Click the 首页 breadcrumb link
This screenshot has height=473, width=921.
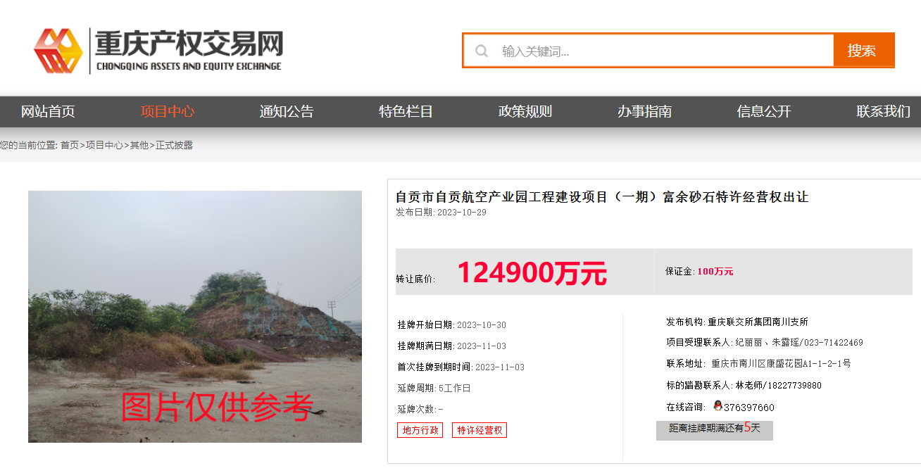[x=69, y=145]
